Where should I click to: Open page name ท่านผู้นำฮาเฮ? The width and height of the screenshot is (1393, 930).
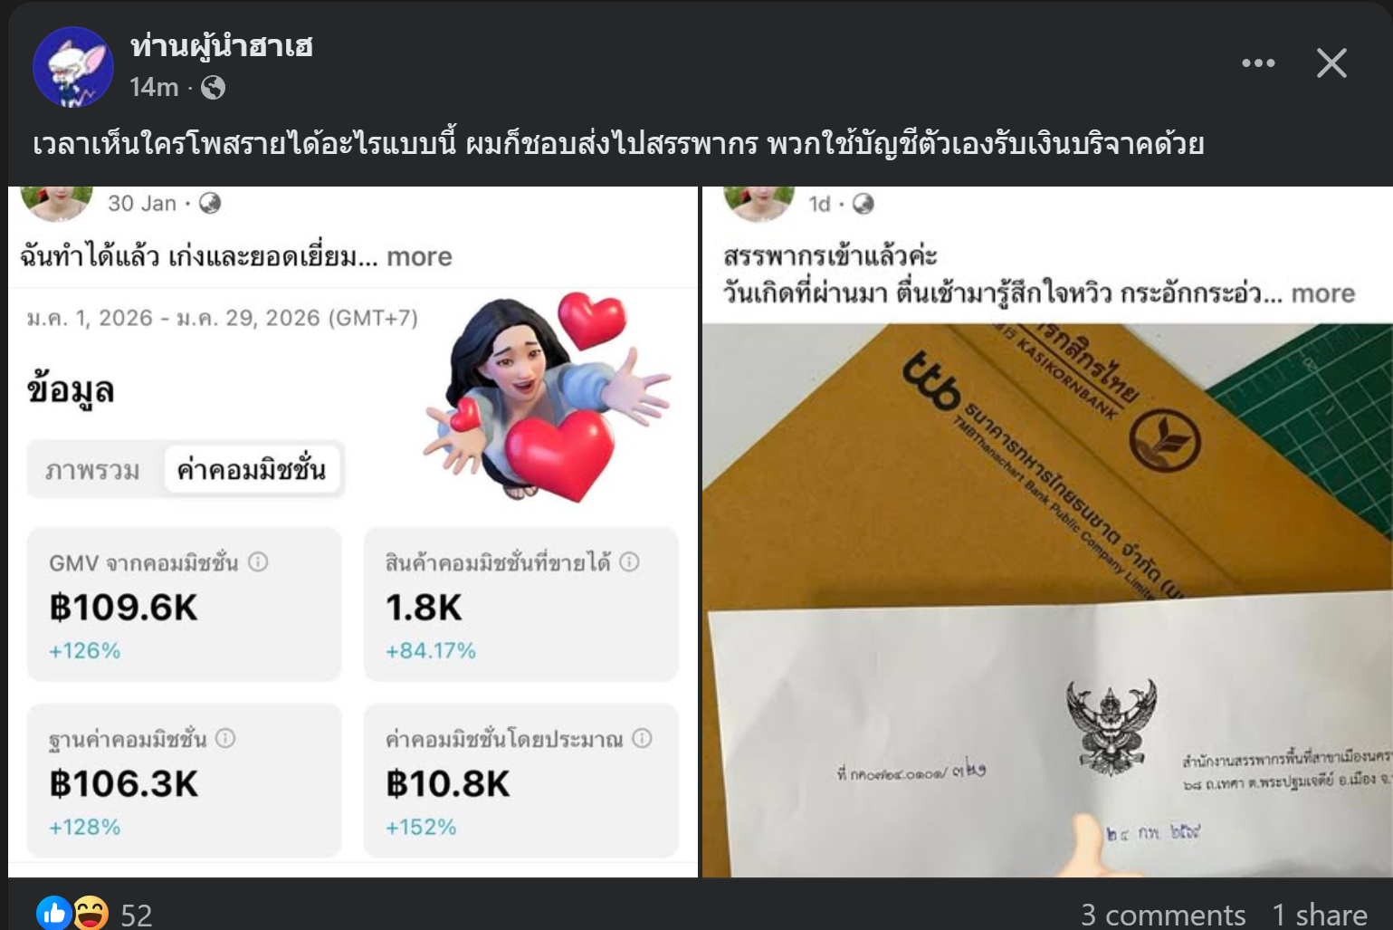[x=222, y=46]
